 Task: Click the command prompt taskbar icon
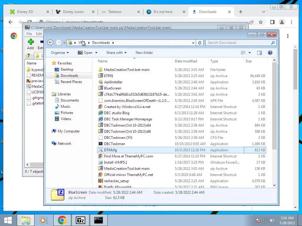[99, 220]
